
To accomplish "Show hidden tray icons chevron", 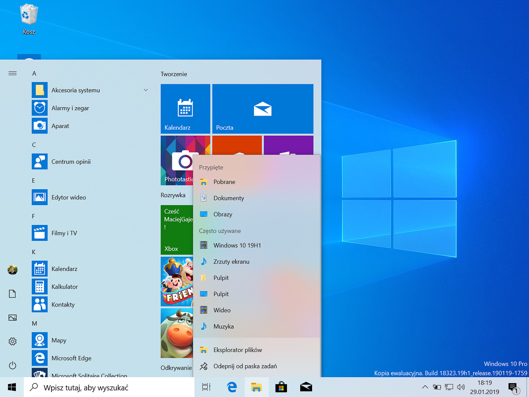I will [x=425, y=387].
